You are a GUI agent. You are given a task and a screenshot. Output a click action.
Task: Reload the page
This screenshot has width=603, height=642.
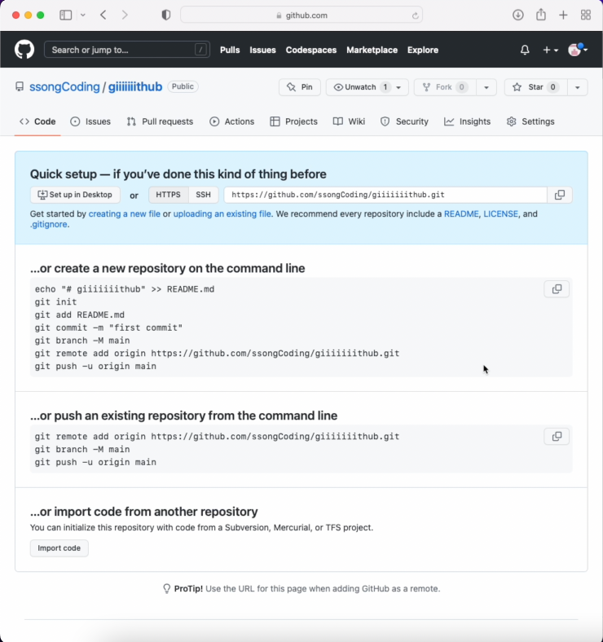415,15
